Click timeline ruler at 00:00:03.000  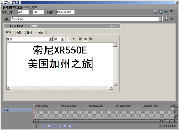coord(123,106)
